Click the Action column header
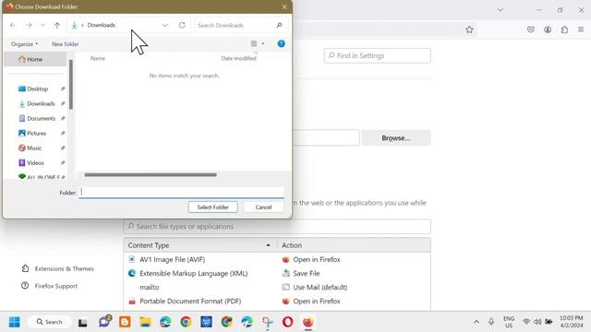The width and height of the screenshot is (591, 332). [x=354, y=245]
